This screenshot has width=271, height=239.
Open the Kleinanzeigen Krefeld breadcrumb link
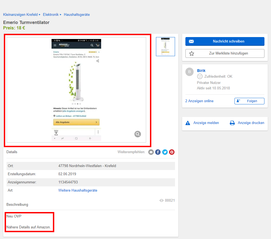click(20, 14)
